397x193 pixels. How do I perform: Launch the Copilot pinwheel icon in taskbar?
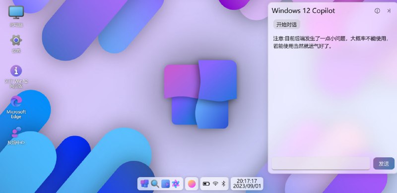click(x=176, y=184)
